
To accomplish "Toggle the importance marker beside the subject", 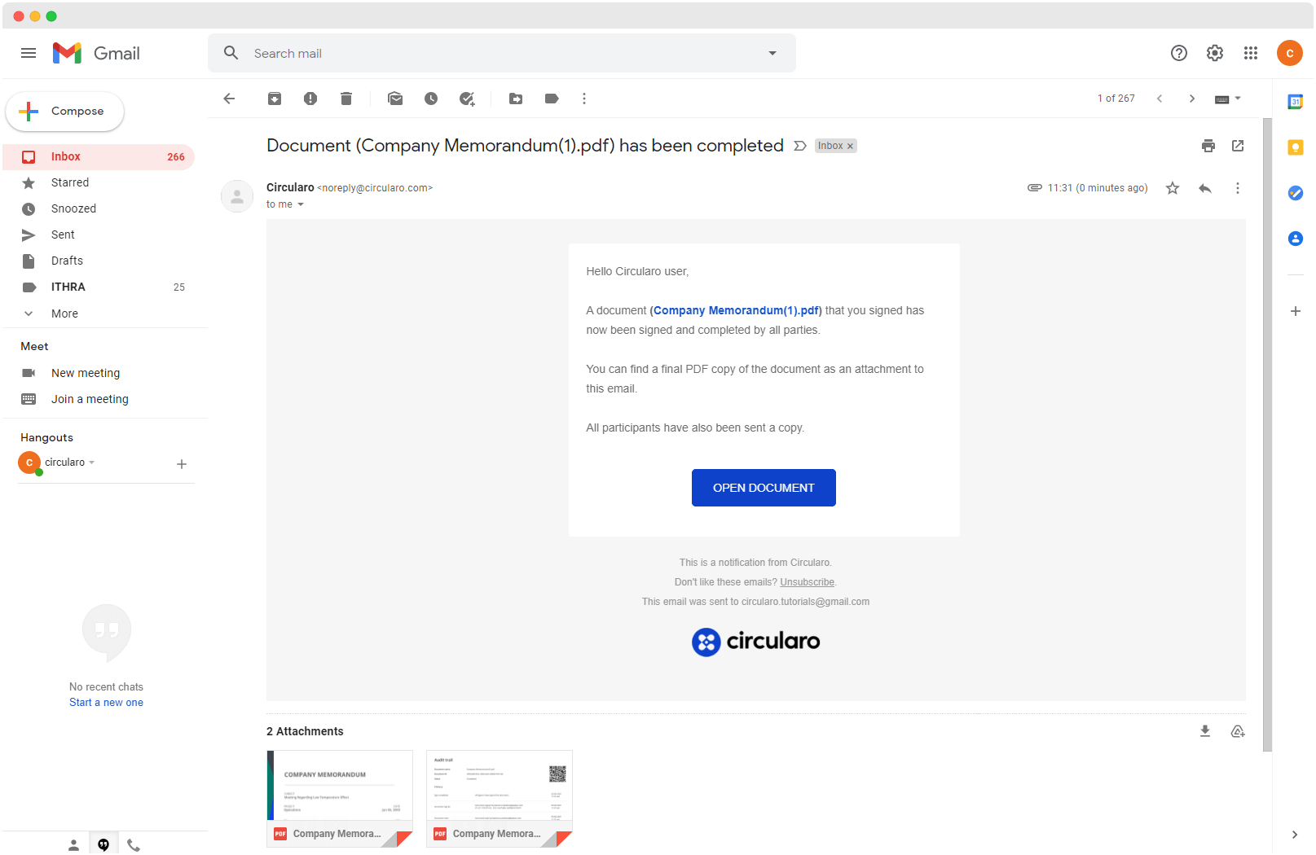I will (800, 146).
